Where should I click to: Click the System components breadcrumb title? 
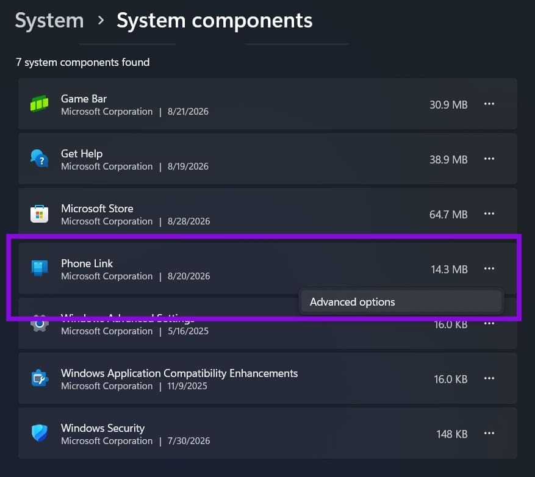(x=215, y=21)
